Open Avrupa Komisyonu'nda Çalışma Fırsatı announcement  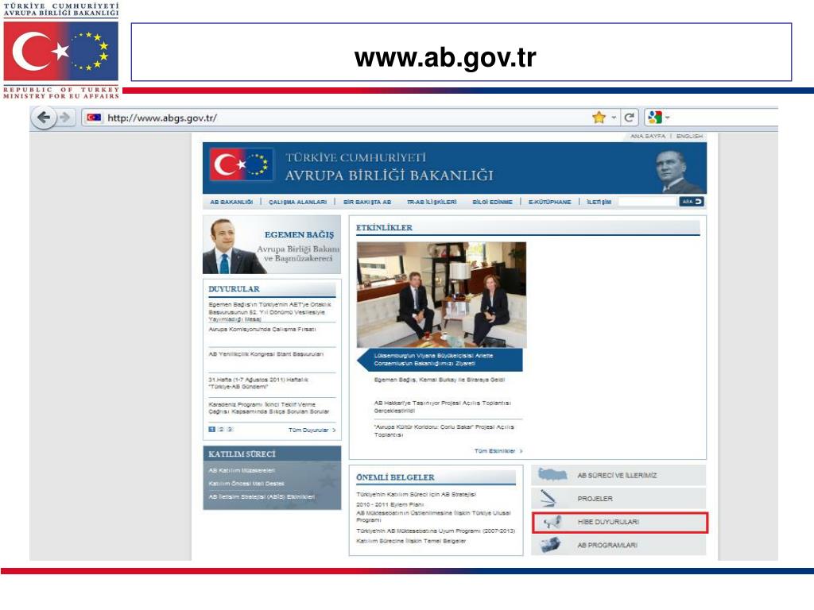click(262, 330)
